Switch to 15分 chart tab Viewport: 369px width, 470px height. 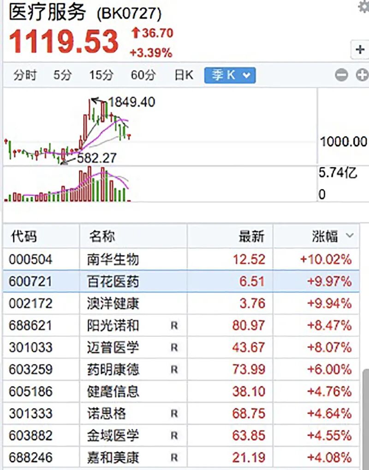[x=101, y=75]
